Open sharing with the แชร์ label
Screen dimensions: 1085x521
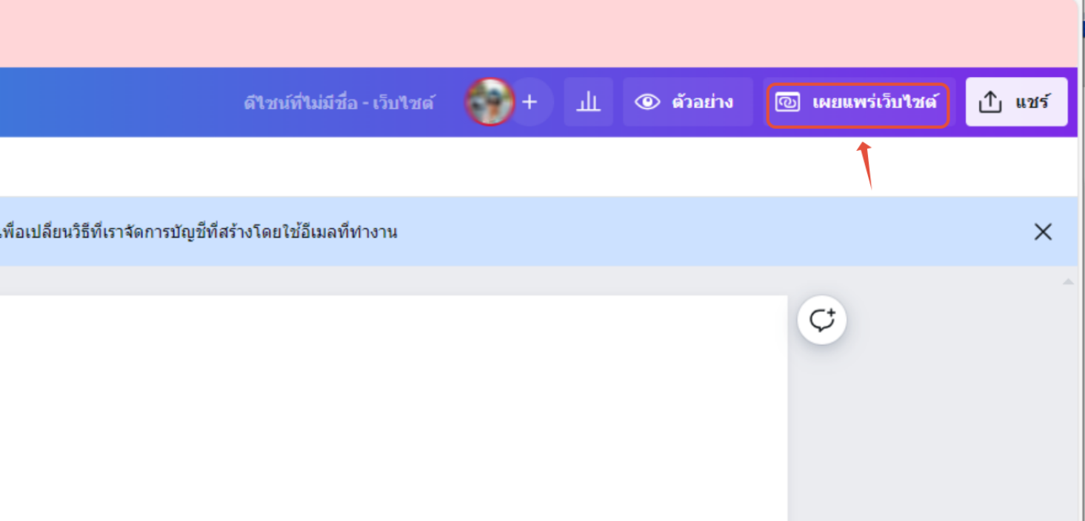[1033, 101]
